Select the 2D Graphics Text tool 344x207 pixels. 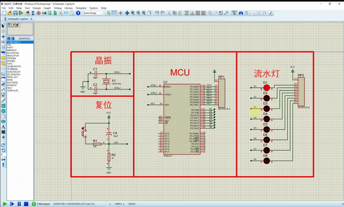click(3, 127)
